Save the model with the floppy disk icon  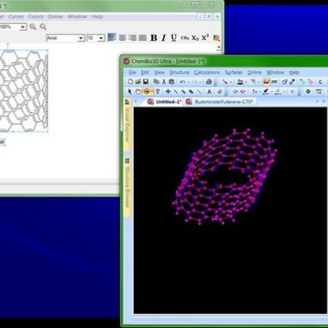coord(146,81)
